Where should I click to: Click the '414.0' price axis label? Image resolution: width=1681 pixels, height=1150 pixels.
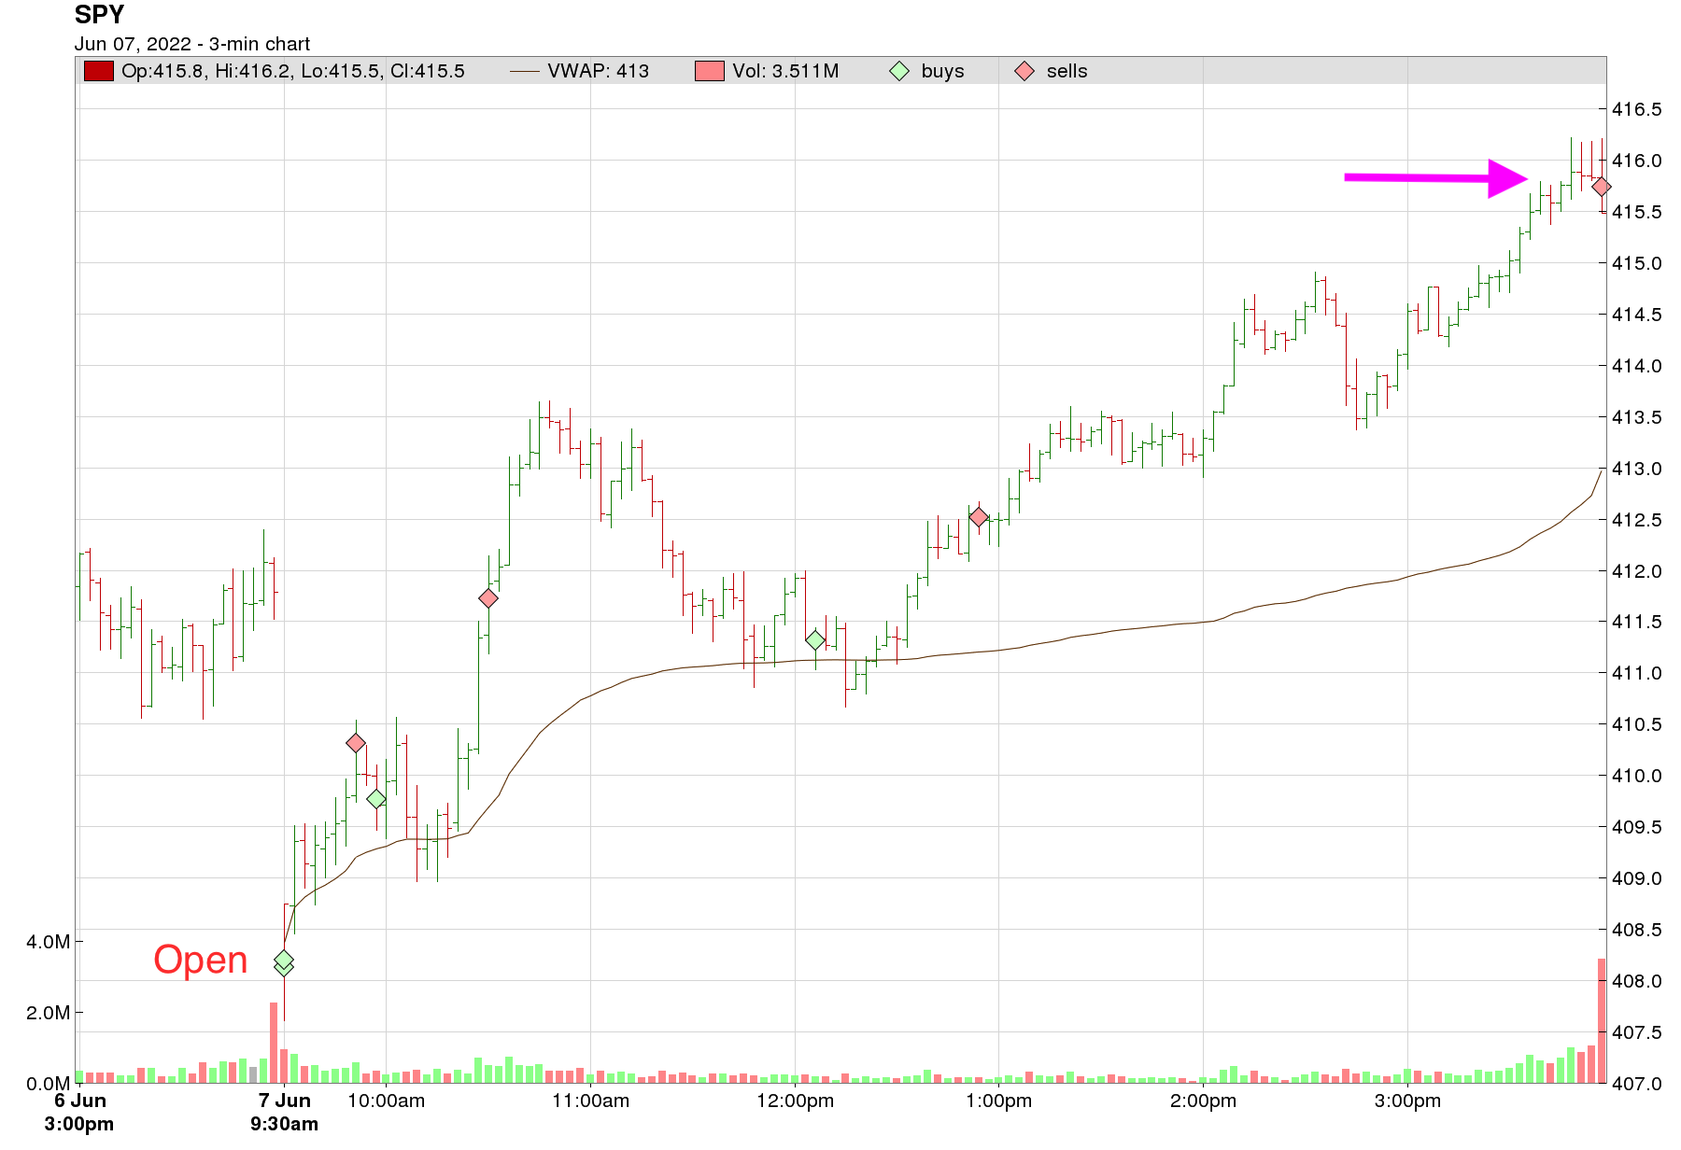[1637, 366]
